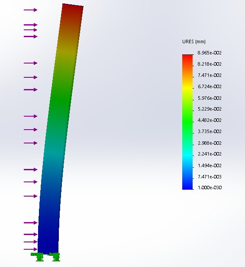Click the topmost purple load arrow
Screen dimensions: 245x267
[30, 10]
